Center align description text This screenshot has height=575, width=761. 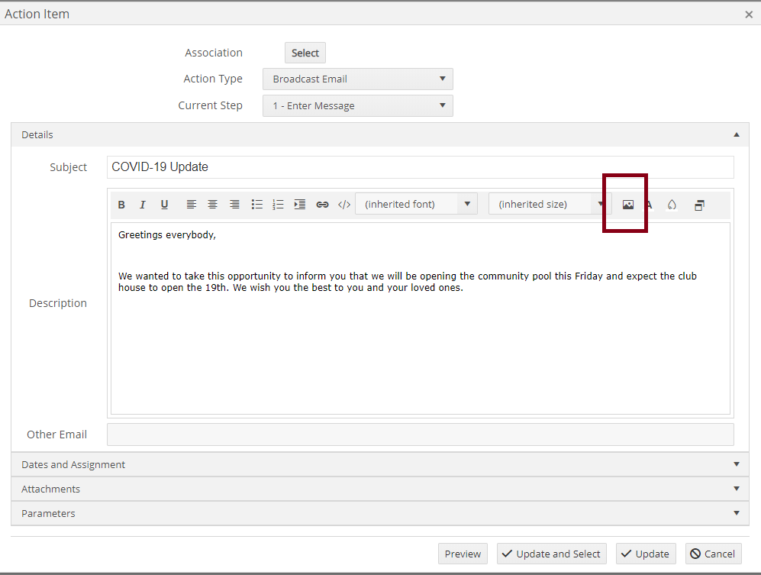tap(212, 205)
